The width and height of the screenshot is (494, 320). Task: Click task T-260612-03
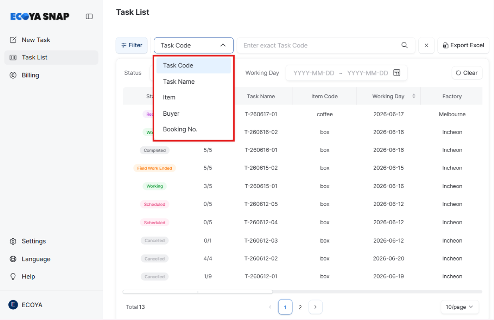click(x=261, y=241)
